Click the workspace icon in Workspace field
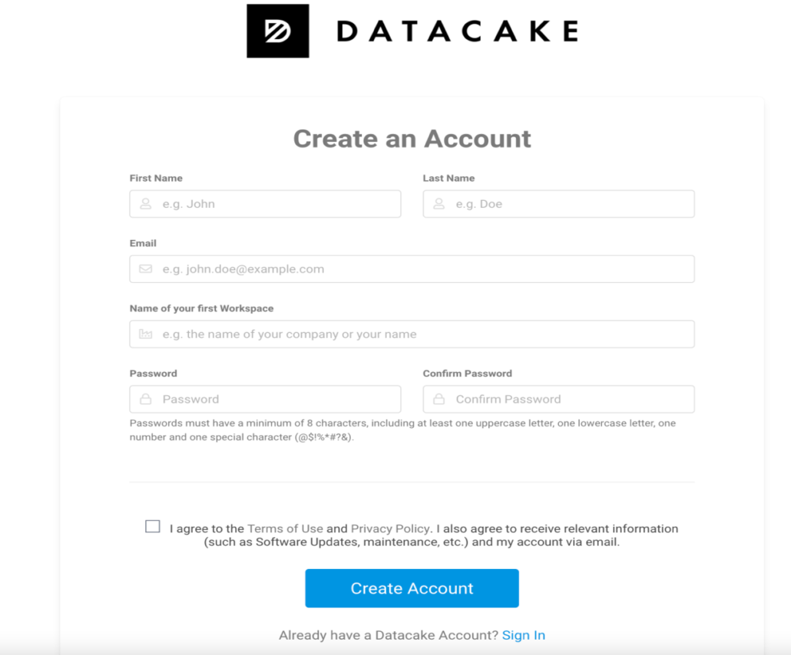 [x=145, y=334]
